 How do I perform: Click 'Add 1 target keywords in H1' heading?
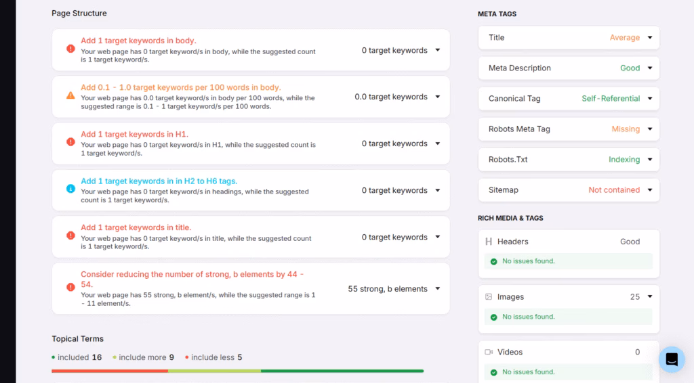click(134, 134)
